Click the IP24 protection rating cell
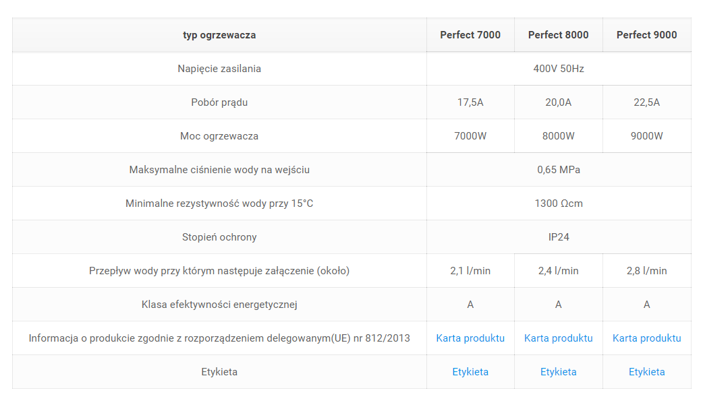The image size is (701, 407). click(x=559, y=237)
